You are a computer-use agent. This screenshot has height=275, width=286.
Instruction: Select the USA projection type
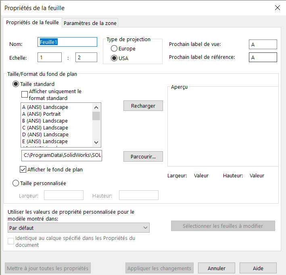coord(115,58)
